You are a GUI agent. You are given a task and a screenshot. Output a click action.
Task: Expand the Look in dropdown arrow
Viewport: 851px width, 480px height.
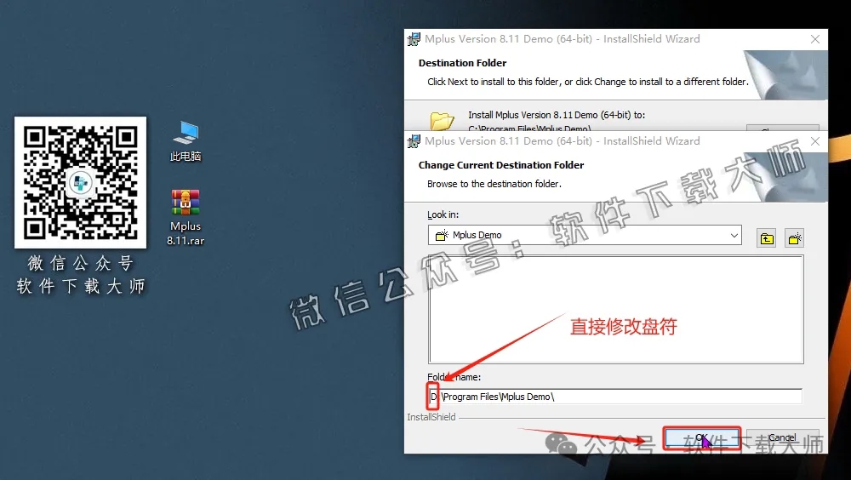[x=734, y=236]
